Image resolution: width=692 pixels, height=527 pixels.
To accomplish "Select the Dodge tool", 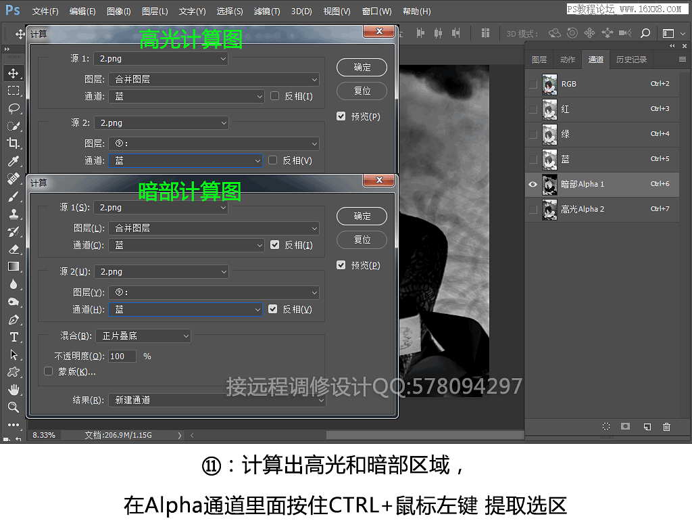I will [x=14, y=302].
